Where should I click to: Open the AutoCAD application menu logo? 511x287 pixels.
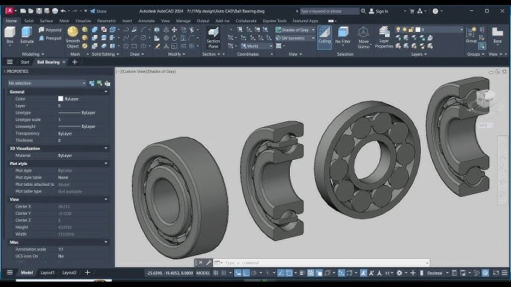tap(10, 10)
